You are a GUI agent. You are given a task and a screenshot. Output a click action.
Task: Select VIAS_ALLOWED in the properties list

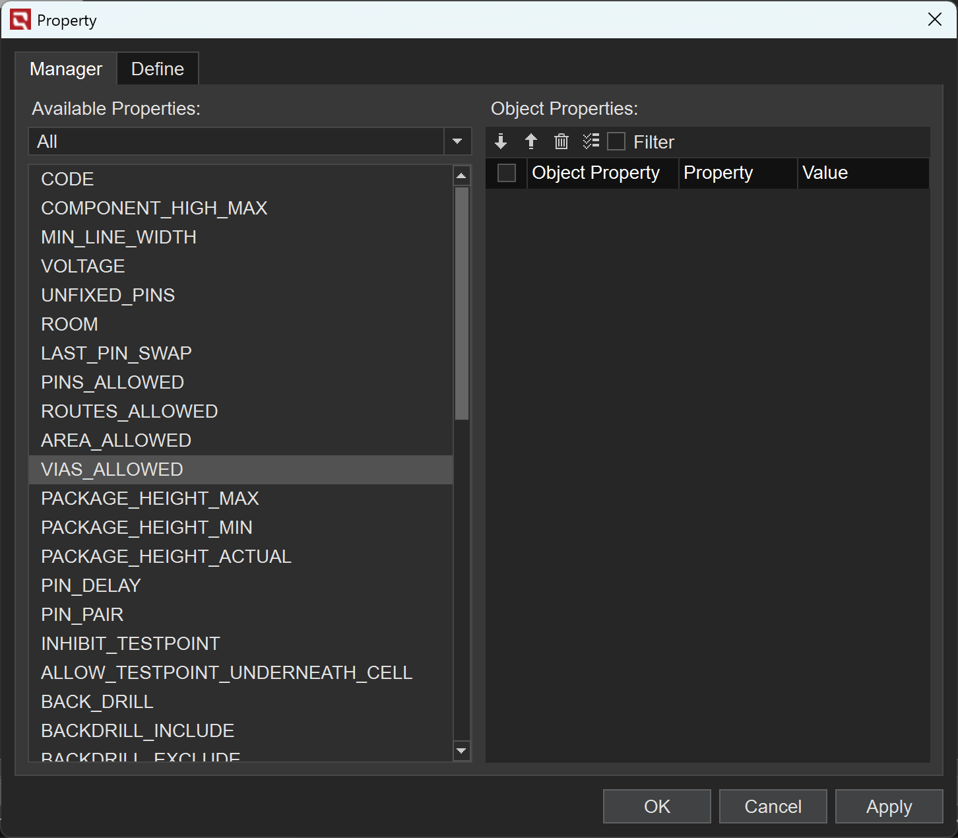pos(112,470)
